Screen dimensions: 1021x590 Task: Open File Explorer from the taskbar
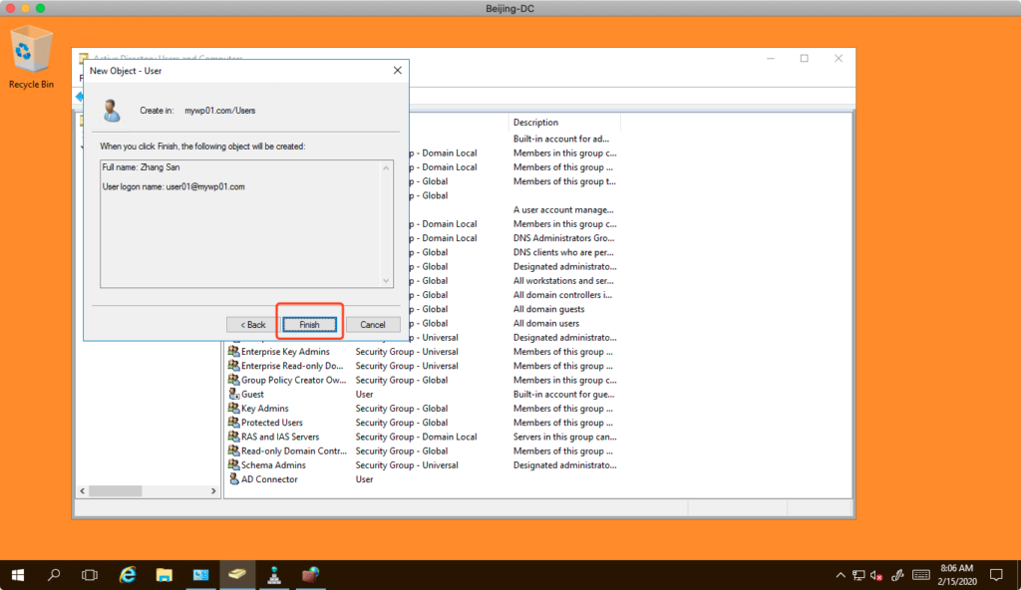pos(165,575)
